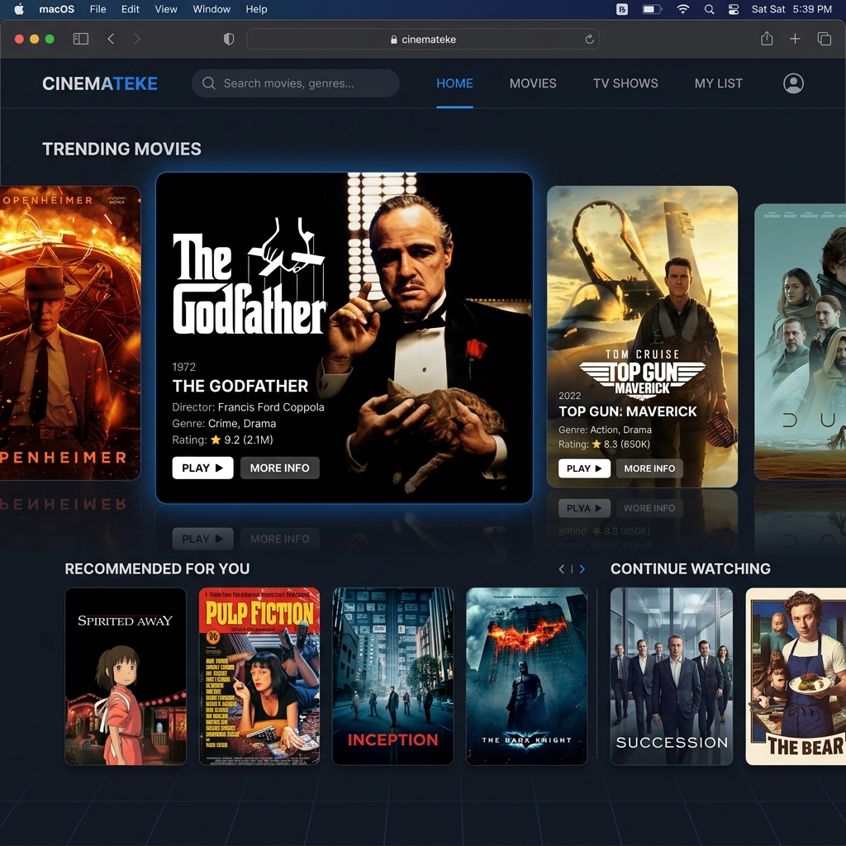Play Top Gun: Maverick
This screenshot has height=846, width=846.
coord(584,468)
